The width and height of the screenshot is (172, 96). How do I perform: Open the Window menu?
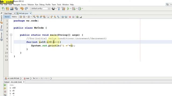66,5
